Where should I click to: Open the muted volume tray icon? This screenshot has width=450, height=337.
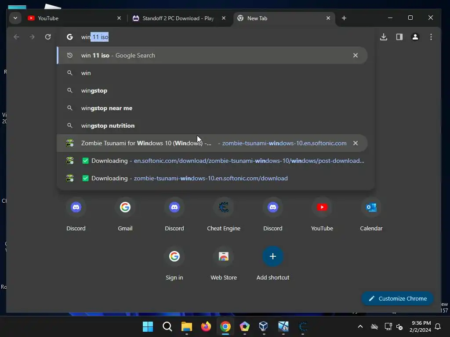coord(399,326)
